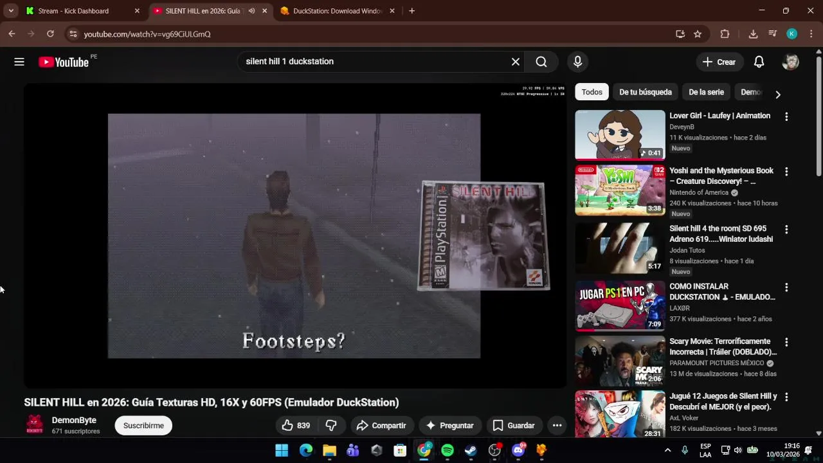
Task: Dislike the video with thumbs-down
Action: click(x=331, y=425)
